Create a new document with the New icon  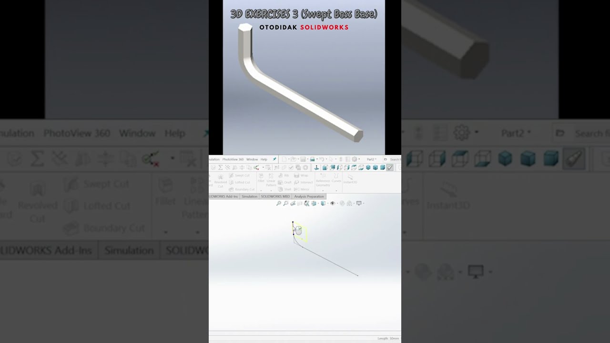coord(285,159)
